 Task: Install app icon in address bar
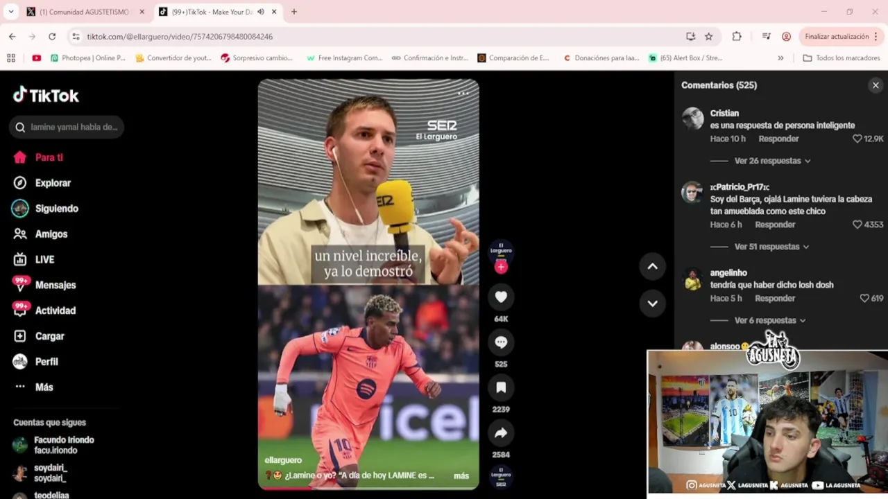coord(690,36)
